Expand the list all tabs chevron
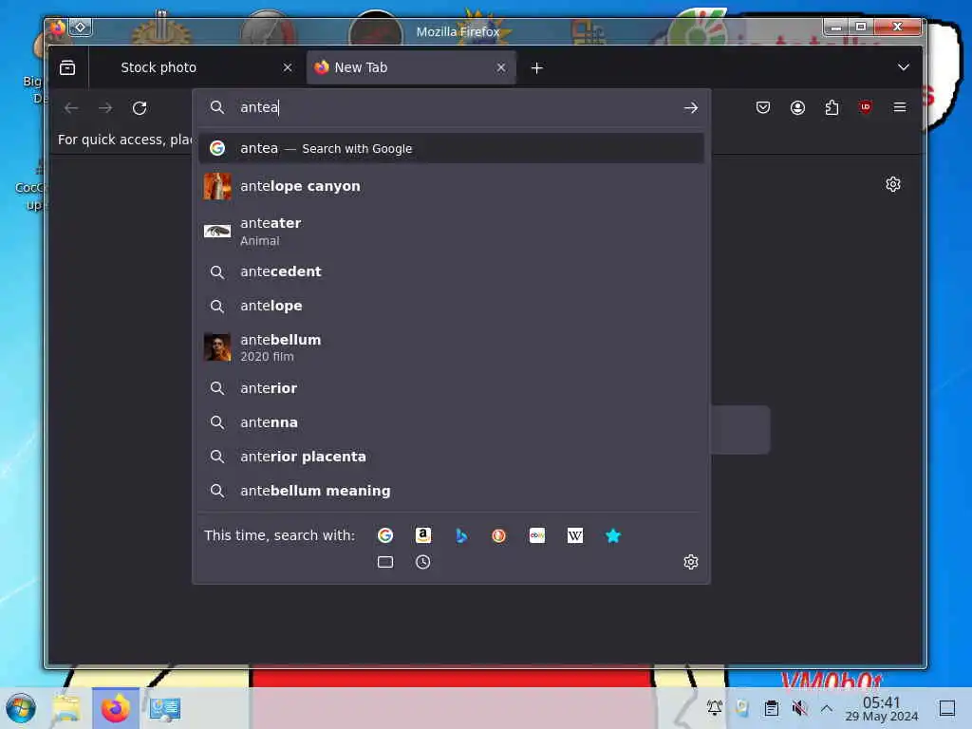972x729 pixels. pyautogui.click(x=904, y=67)
